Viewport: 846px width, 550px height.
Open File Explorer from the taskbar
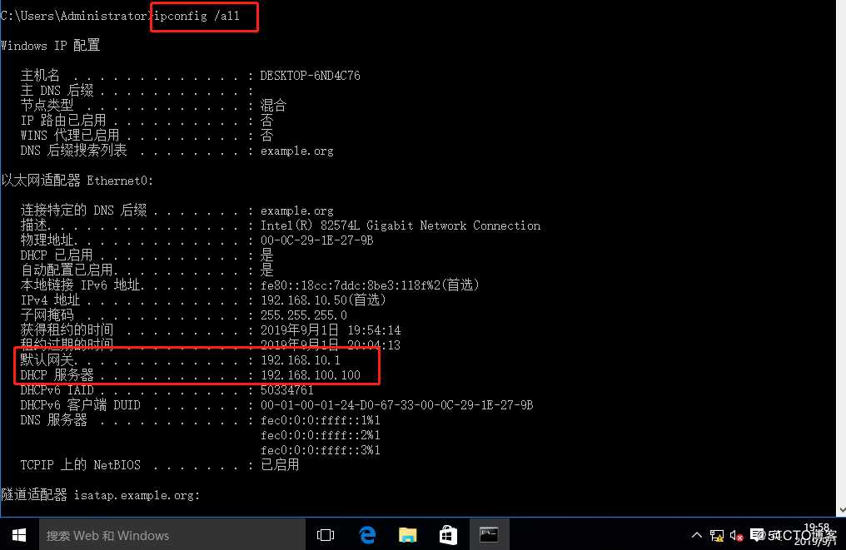(x=407, y=535)
